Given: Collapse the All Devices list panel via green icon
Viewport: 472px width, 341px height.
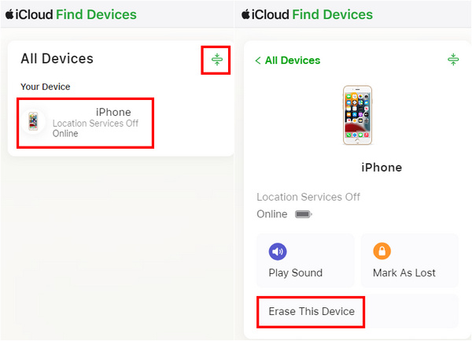Looking at the screenshot, I should 217,60.
